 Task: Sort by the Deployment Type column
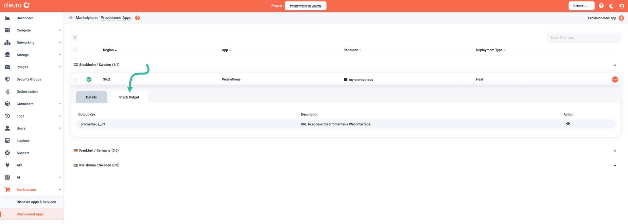(x=491, y=50)
